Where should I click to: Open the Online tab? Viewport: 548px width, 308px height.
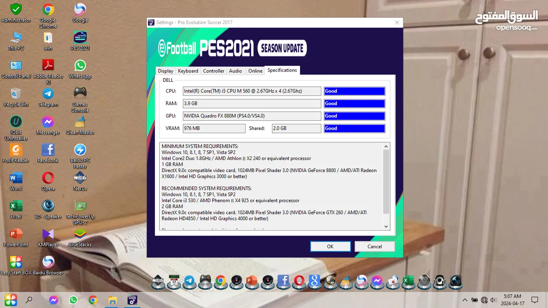pyautogui.click(x=255, y=71)
